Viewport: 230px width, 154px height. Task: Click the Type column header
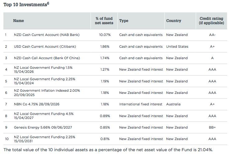[124, 21]
